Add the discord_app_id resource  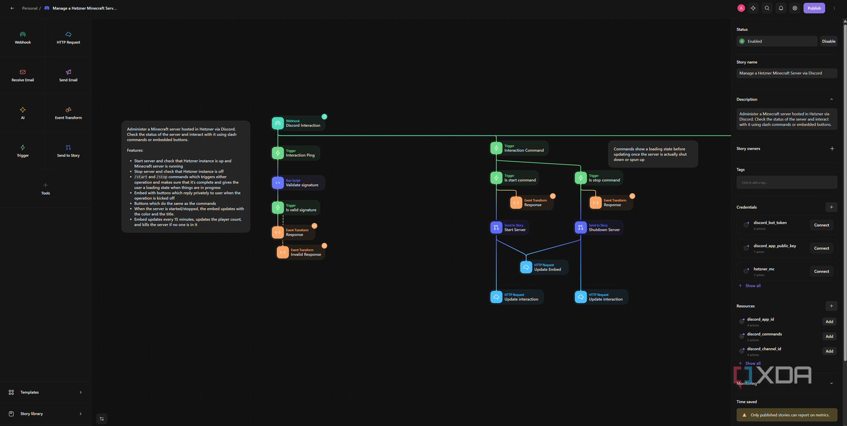click(829, 322)
